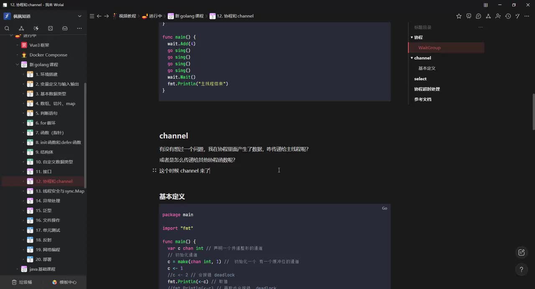
Task: Open page 8. init 函数和 defer 函数
Action: click(x=58, y=142)
